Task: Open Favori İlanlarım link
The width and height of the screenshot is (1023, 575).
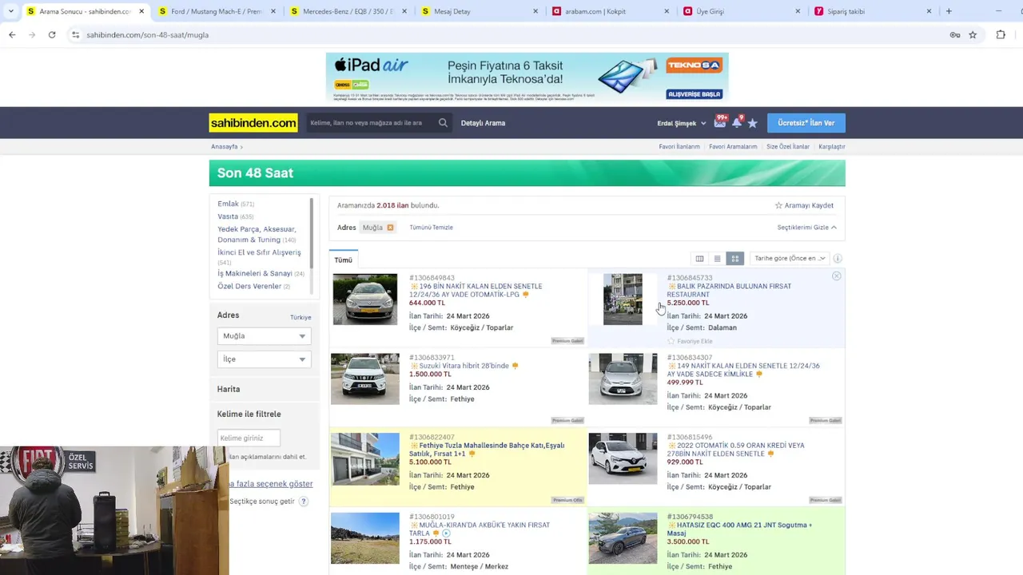Action: (x=679, y=147)
